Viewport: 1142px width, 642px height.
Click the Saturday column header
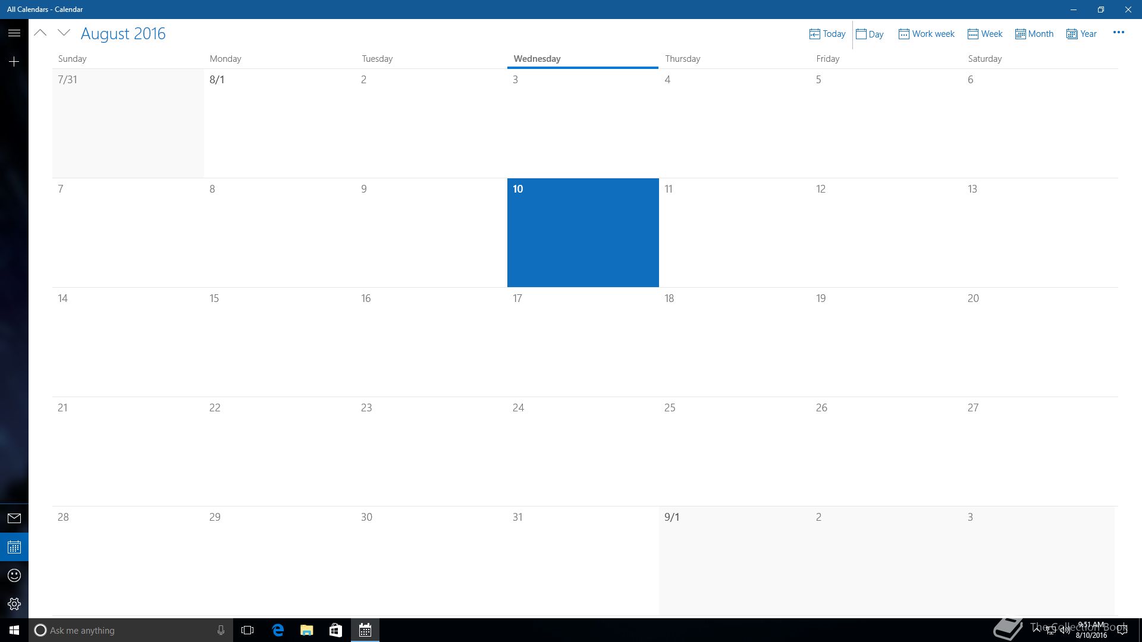point(985,59)
